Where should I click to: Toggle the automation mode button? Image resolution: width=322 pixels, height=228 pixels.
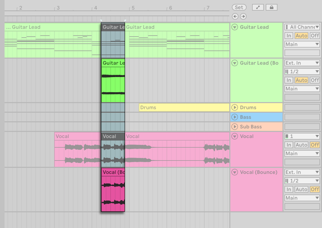tap(258, 8)
